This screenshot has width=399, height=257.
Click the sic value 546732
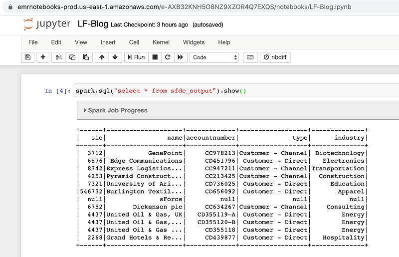91,192
